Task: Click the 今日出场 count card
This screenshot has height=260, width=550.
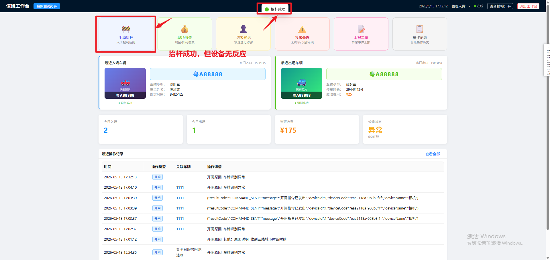Action: [229, 129]
